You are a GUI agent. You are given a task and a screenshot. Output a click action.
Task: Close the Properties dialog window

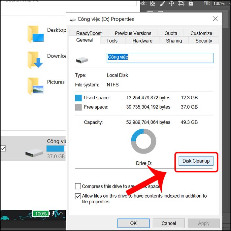tap(215, 19)
